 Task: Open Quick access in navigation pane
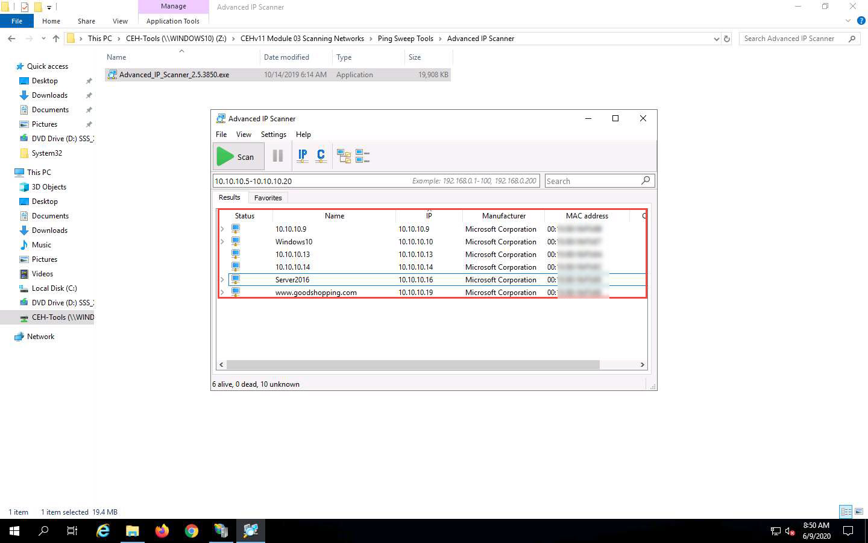point(47,66)
